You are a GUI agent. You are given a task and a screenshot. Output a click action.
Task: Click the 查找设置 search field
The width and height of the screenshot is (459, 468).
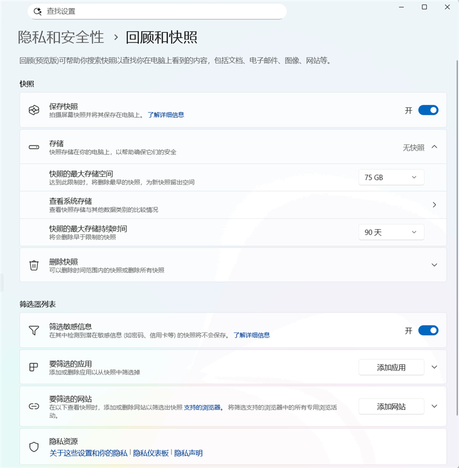pyautogui.click(x=157, y=11)
